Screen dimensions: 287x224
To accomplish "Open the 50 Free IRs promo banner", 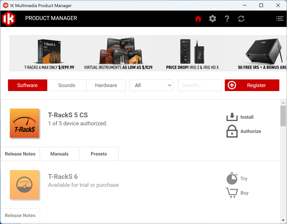I will tap(262, 53).
